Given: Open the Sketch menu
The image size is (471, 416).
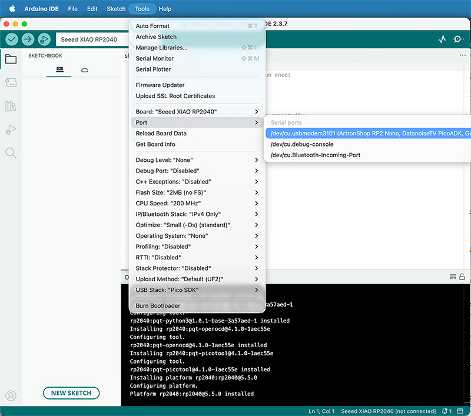Looking at the screenshot, I should click(116, 9).
